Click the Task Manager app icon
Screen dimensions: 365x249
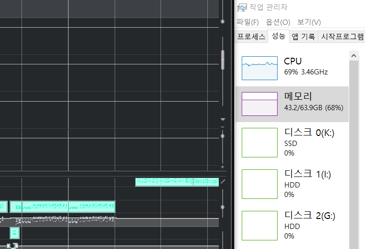(x=242, y=7)
